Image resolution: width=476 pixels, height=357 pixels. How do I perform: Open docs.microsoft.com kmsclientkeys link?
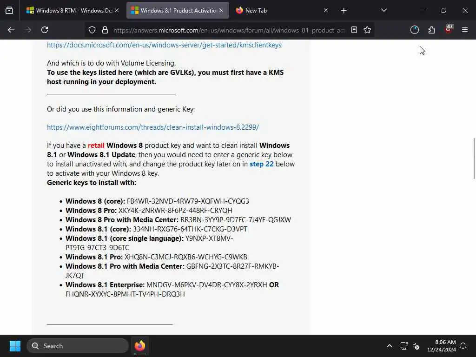pos(164,45)
